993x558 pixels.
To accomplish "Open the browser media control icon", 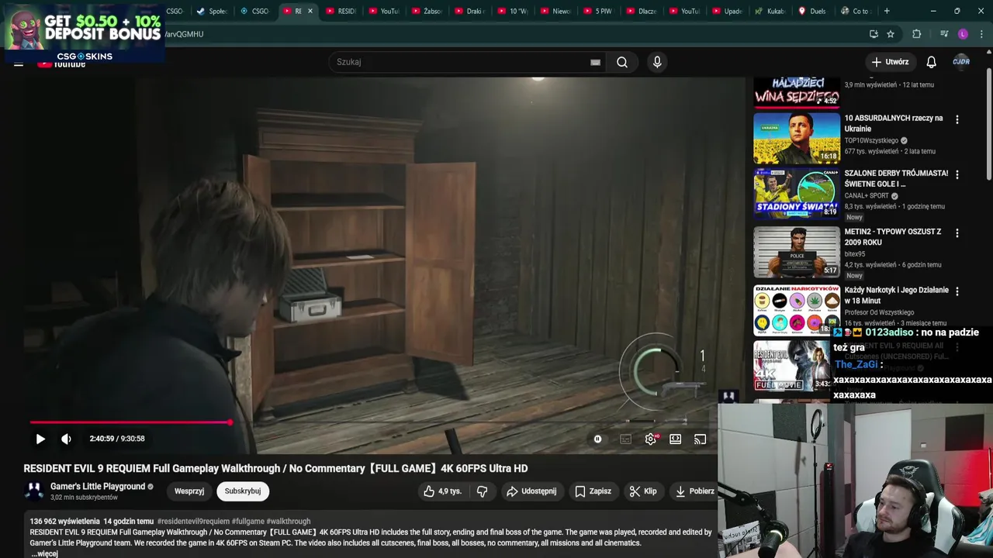I will (x=943, y=34).
